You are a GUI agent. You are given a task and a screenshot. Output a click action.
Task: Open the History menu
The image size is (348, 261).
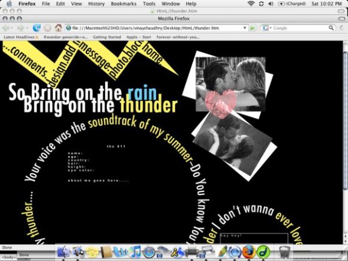(97, 4)
